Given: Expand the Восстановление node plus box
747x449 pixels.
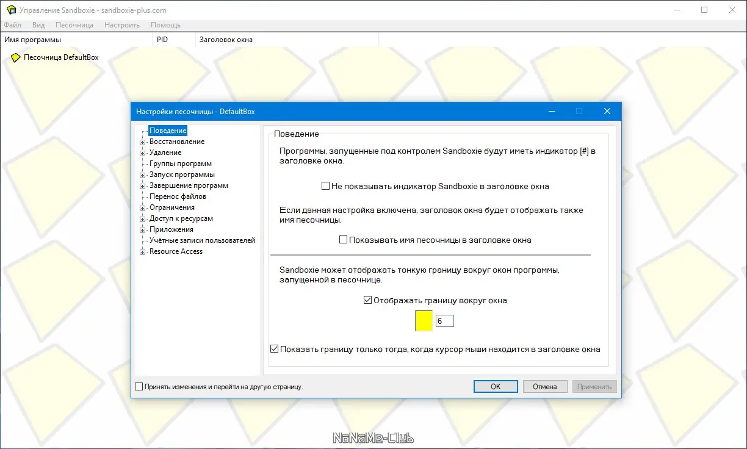Looking at the screenshot, I should click(x=142, y=142).
